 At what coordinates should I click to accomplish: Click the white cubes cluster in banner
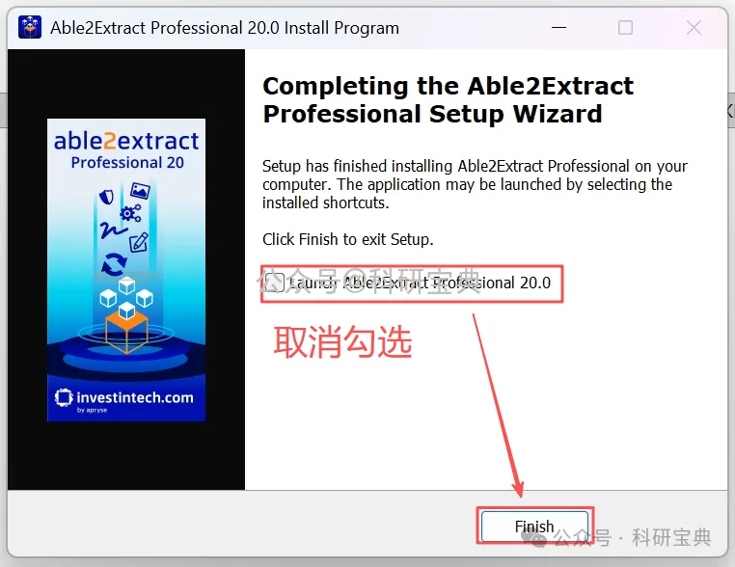(x=126, y=298)
